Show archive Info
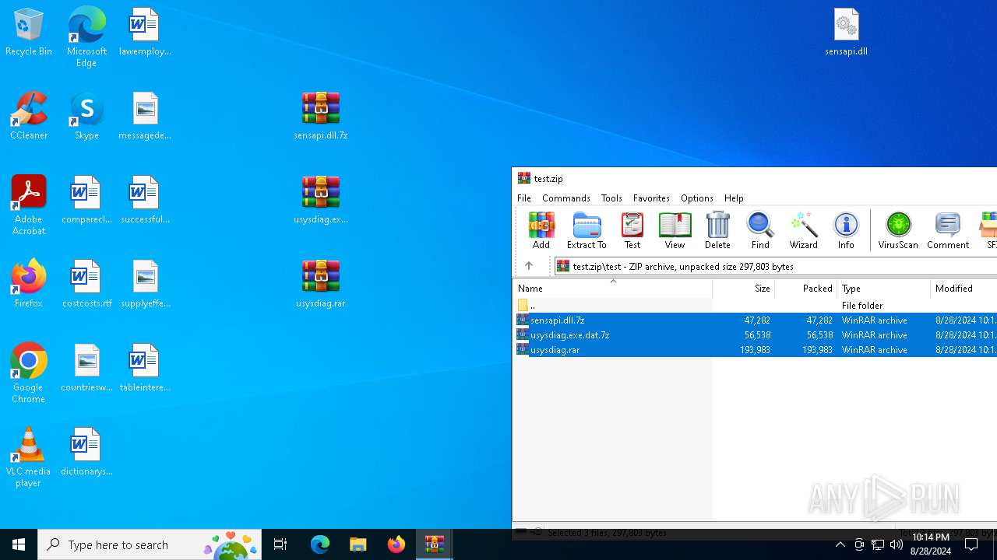This screenshot has height=560, width=997. (x=846, y=230)
